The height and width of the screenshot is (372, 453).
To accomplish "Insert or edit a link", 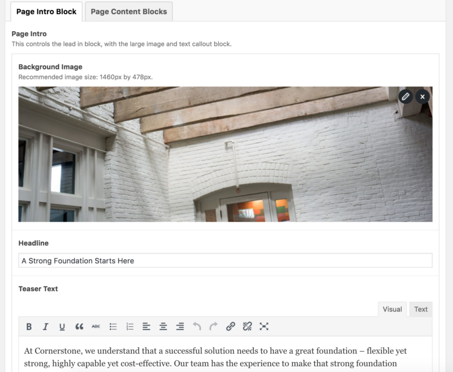I will click(x=230, y=327).
